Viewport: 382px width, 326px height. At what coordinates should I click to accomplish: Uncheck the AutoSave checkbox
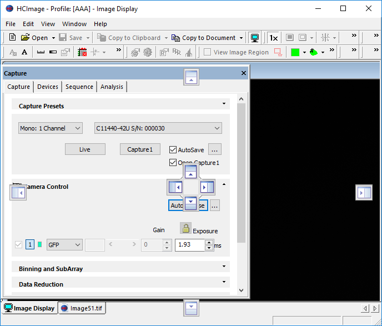coord(173,150)
